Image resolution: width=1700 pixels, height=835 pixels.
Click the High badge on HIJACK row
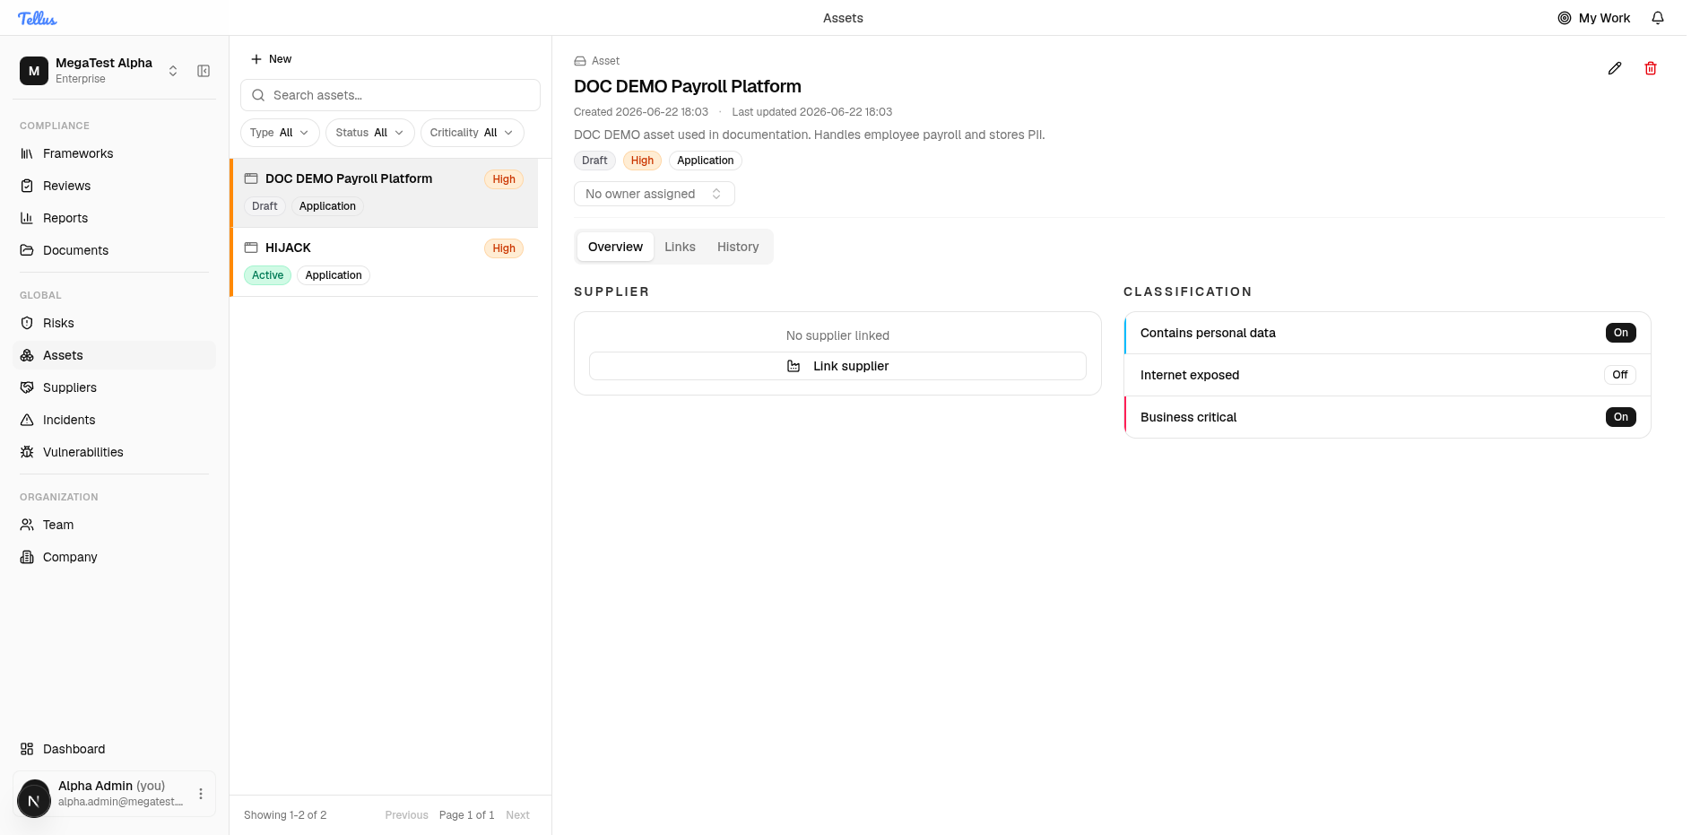click(504, 248)
